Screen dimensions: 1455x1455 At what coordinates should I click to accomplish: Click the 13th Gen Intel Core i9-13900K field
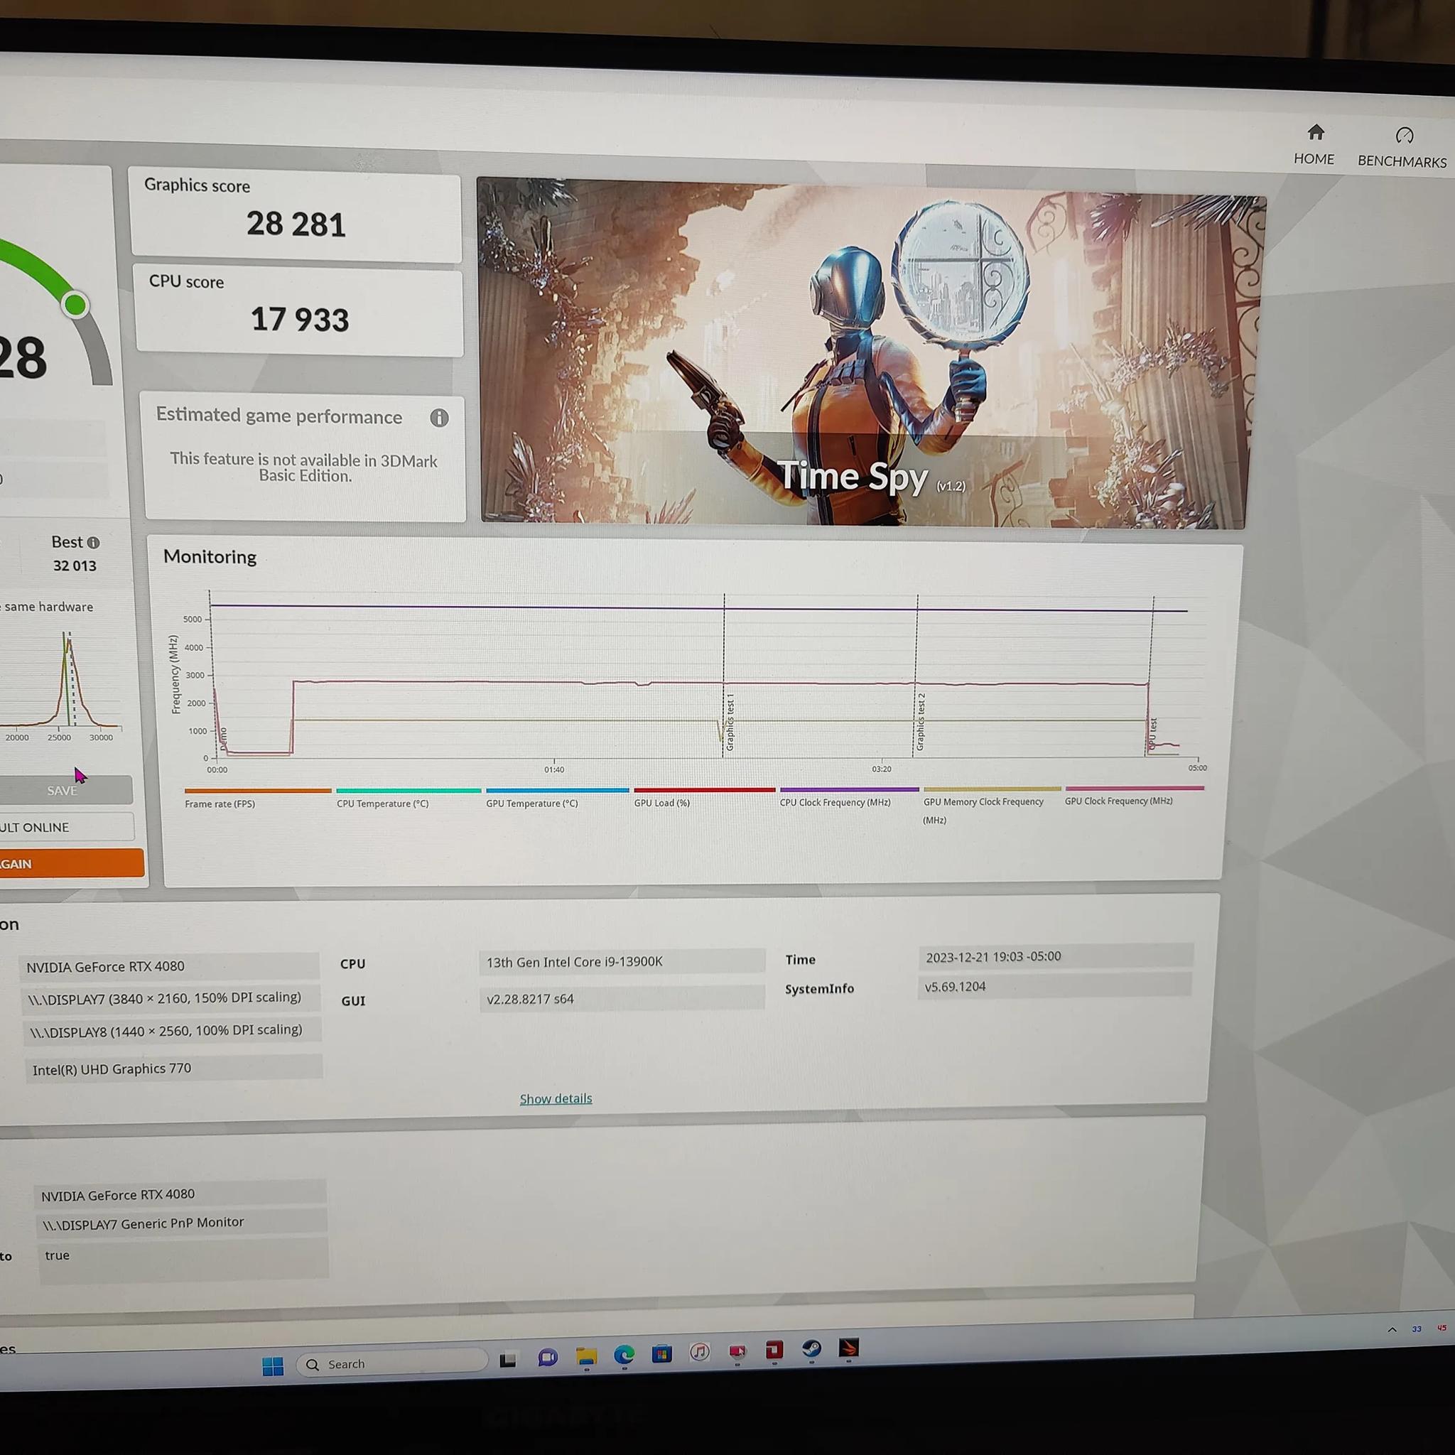[622, 962]
